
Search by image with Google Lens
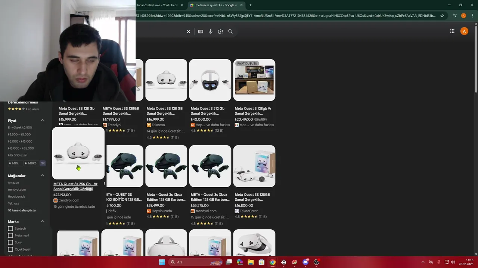point(220,32)
